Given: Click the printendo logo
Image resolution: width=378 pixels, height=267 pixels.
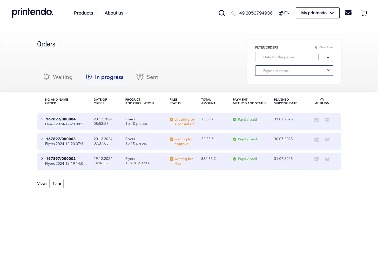Looking at the screenshot, I should coord(32,12).
